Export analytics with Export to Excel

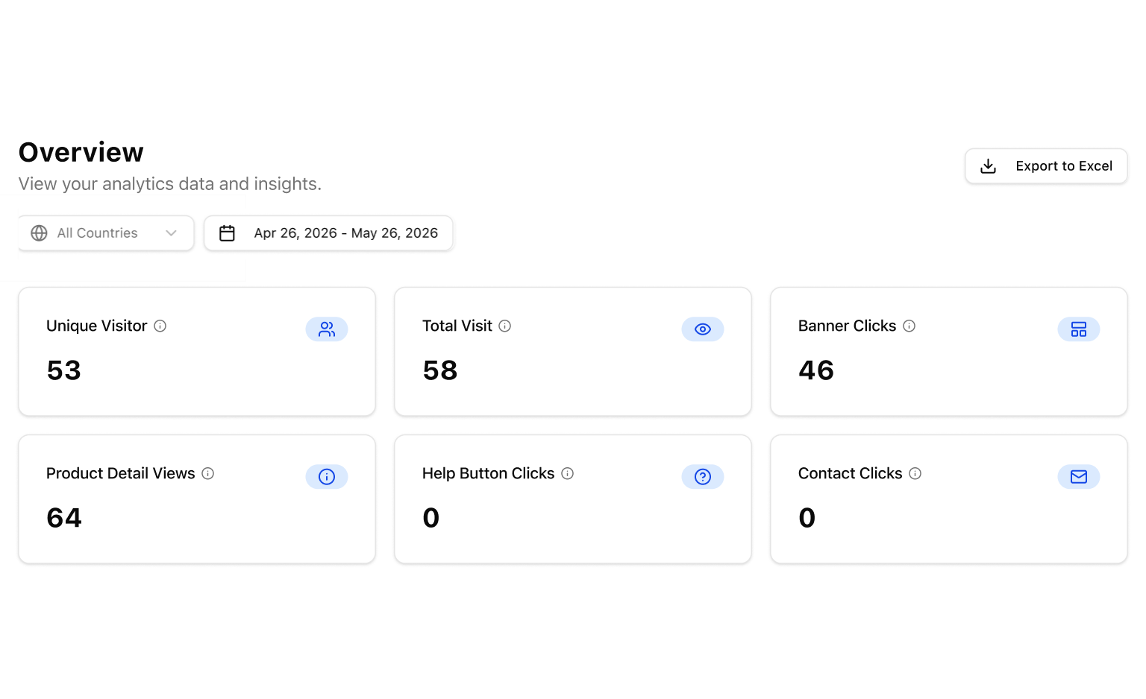pyautogui.click(x=1046, y=166)
